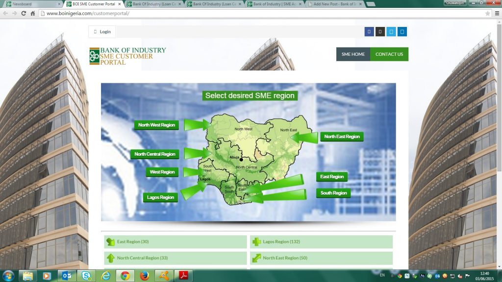
Task: Open the CONTACT US menu item
Action: [389, 54]
